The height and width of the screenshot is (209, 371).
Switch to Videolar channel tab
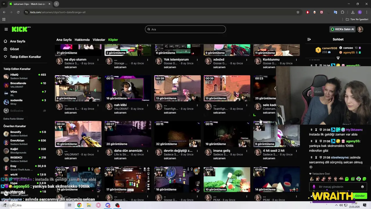pos(99,40)
